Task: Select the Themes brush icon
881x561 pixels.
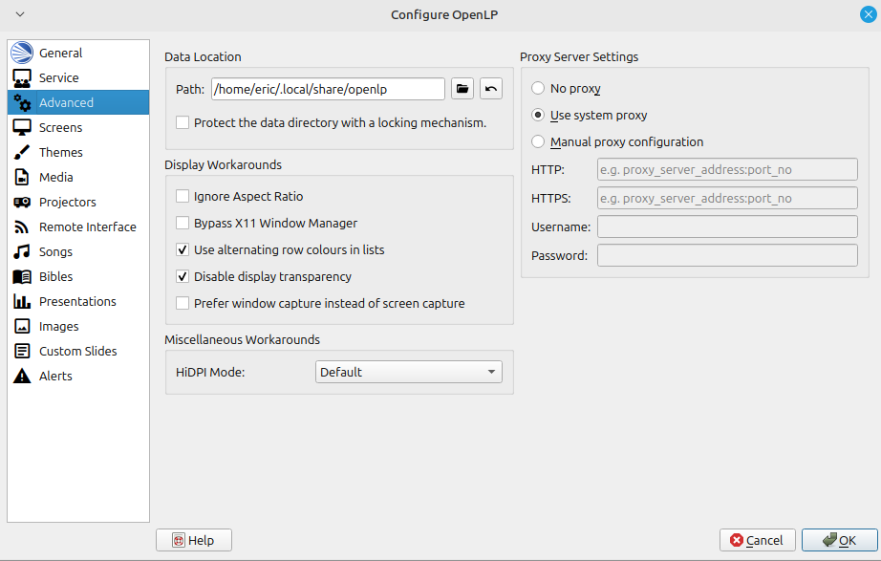Action: click(22, 152)
